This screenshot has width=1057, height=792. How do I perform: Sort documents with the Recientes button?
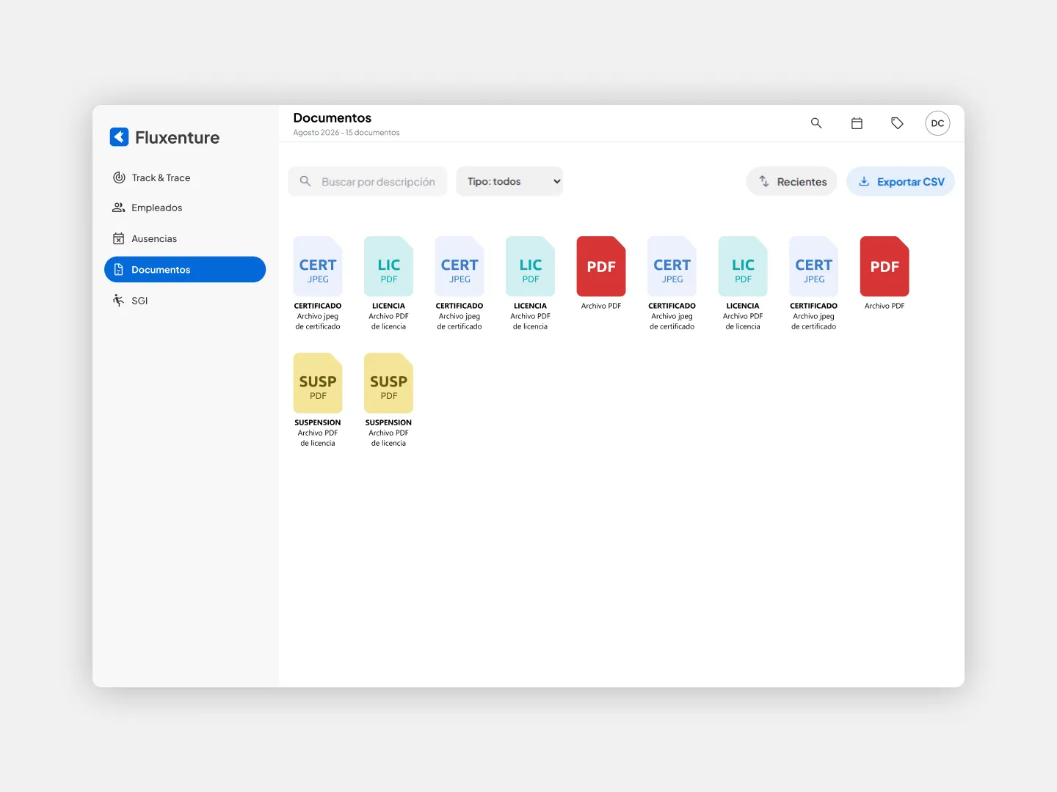(x=792, y=181)
